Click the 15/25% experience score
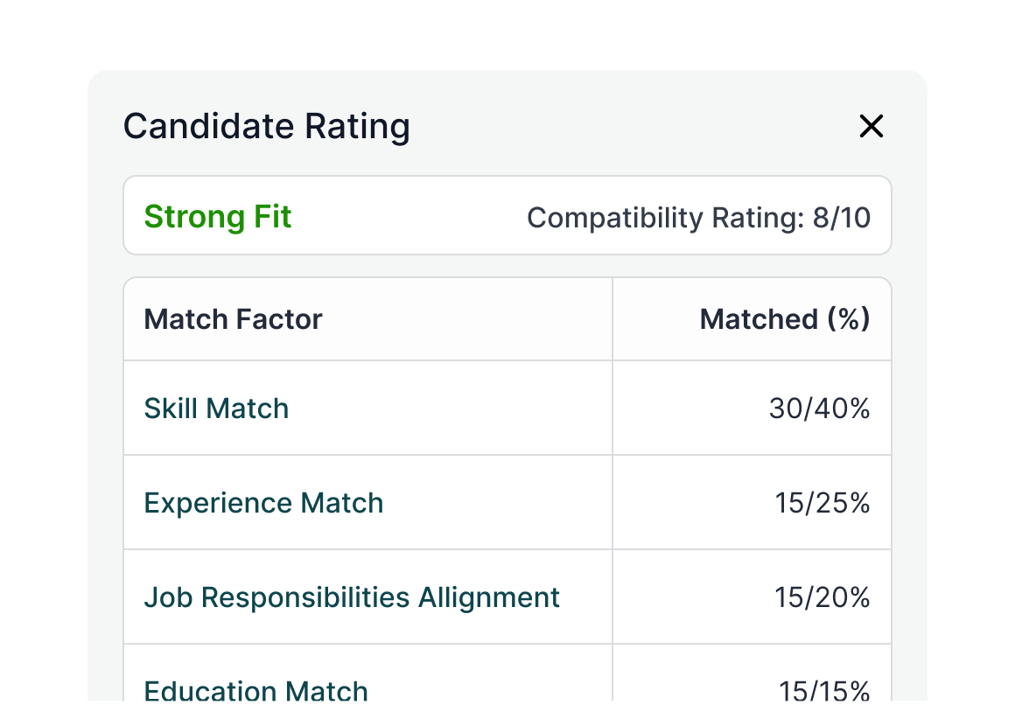The image size is (1015, 719). pyautogui.click(x=822, y=503)
